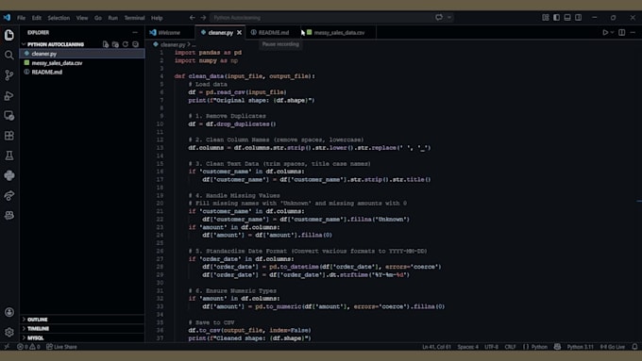
Task: Open README.md from Explorer
Action: coord(82,72)
